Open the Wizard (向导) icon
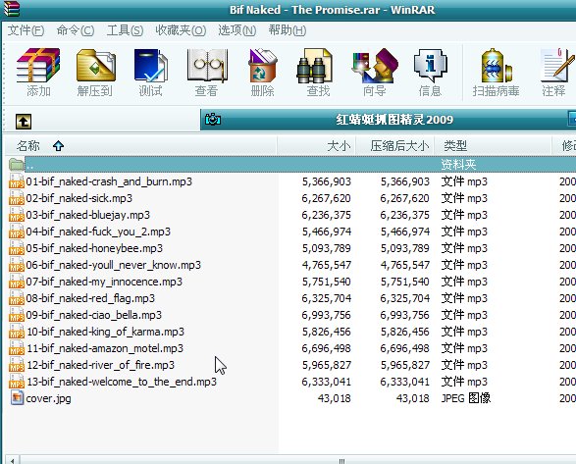576x464 pixels. click(x=374, y=66)
